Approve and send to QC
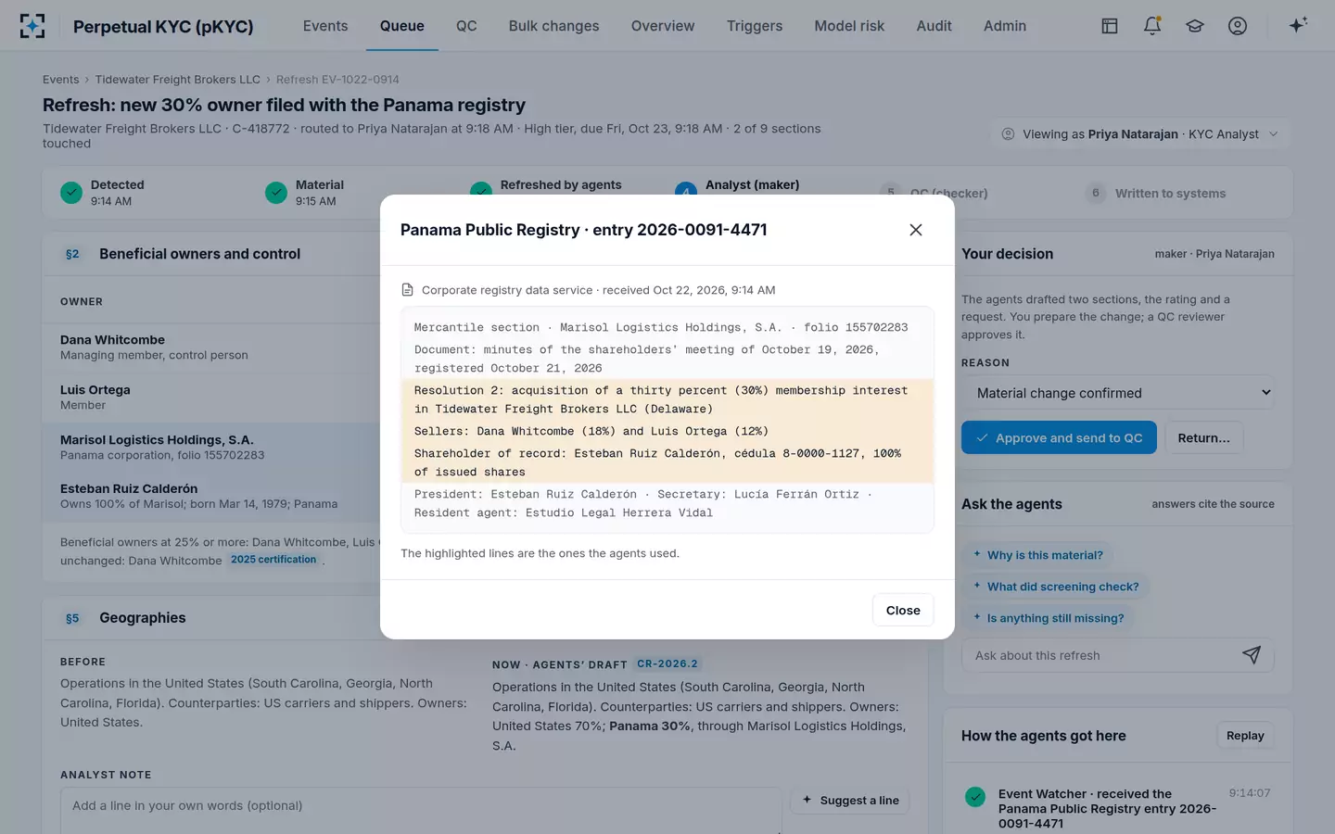The height and width of the screenshot is (834, 1335). pos(1059,437)
